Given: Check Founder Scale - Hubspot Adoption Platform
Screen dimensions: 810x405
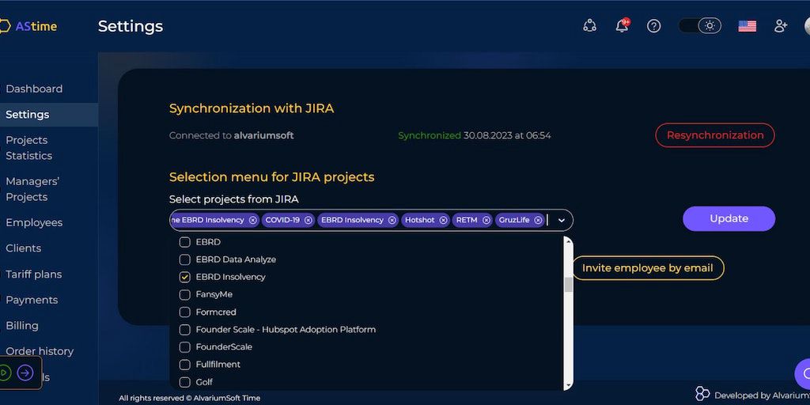Looking at the screenshot, I should pyautogui.click(x=184, y=330).
